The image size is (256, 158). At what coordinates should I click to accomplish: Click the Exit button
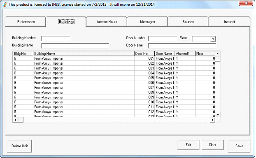[x=188, y=145]
